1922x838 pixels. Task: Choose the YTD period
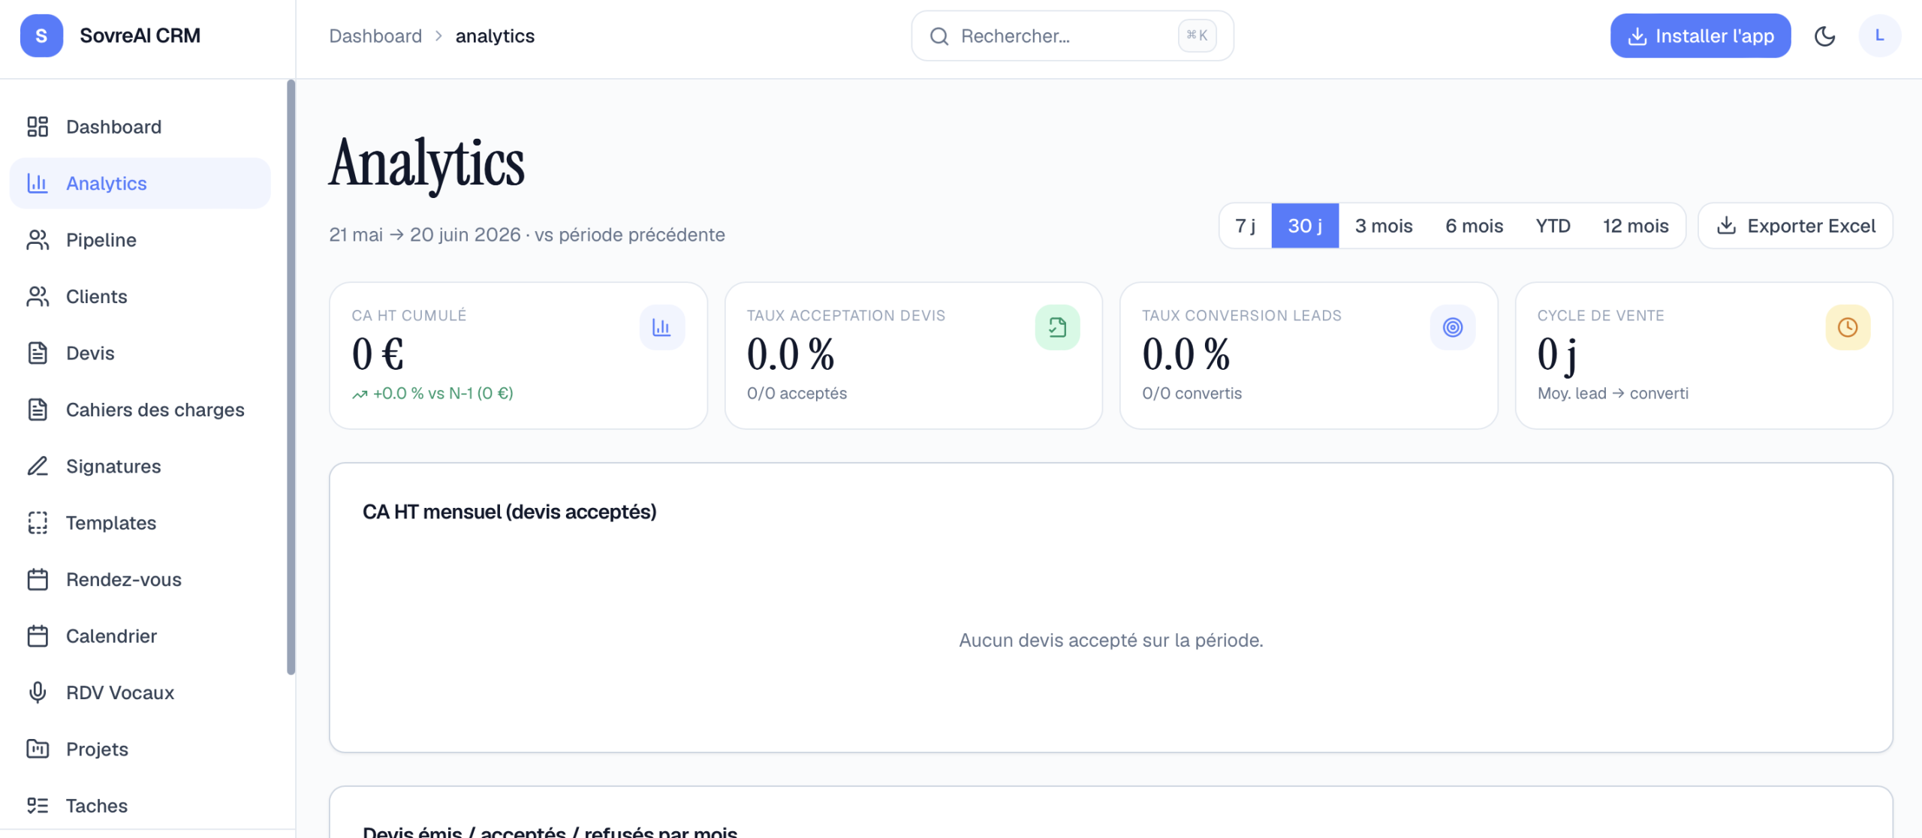click(1553, 226)
